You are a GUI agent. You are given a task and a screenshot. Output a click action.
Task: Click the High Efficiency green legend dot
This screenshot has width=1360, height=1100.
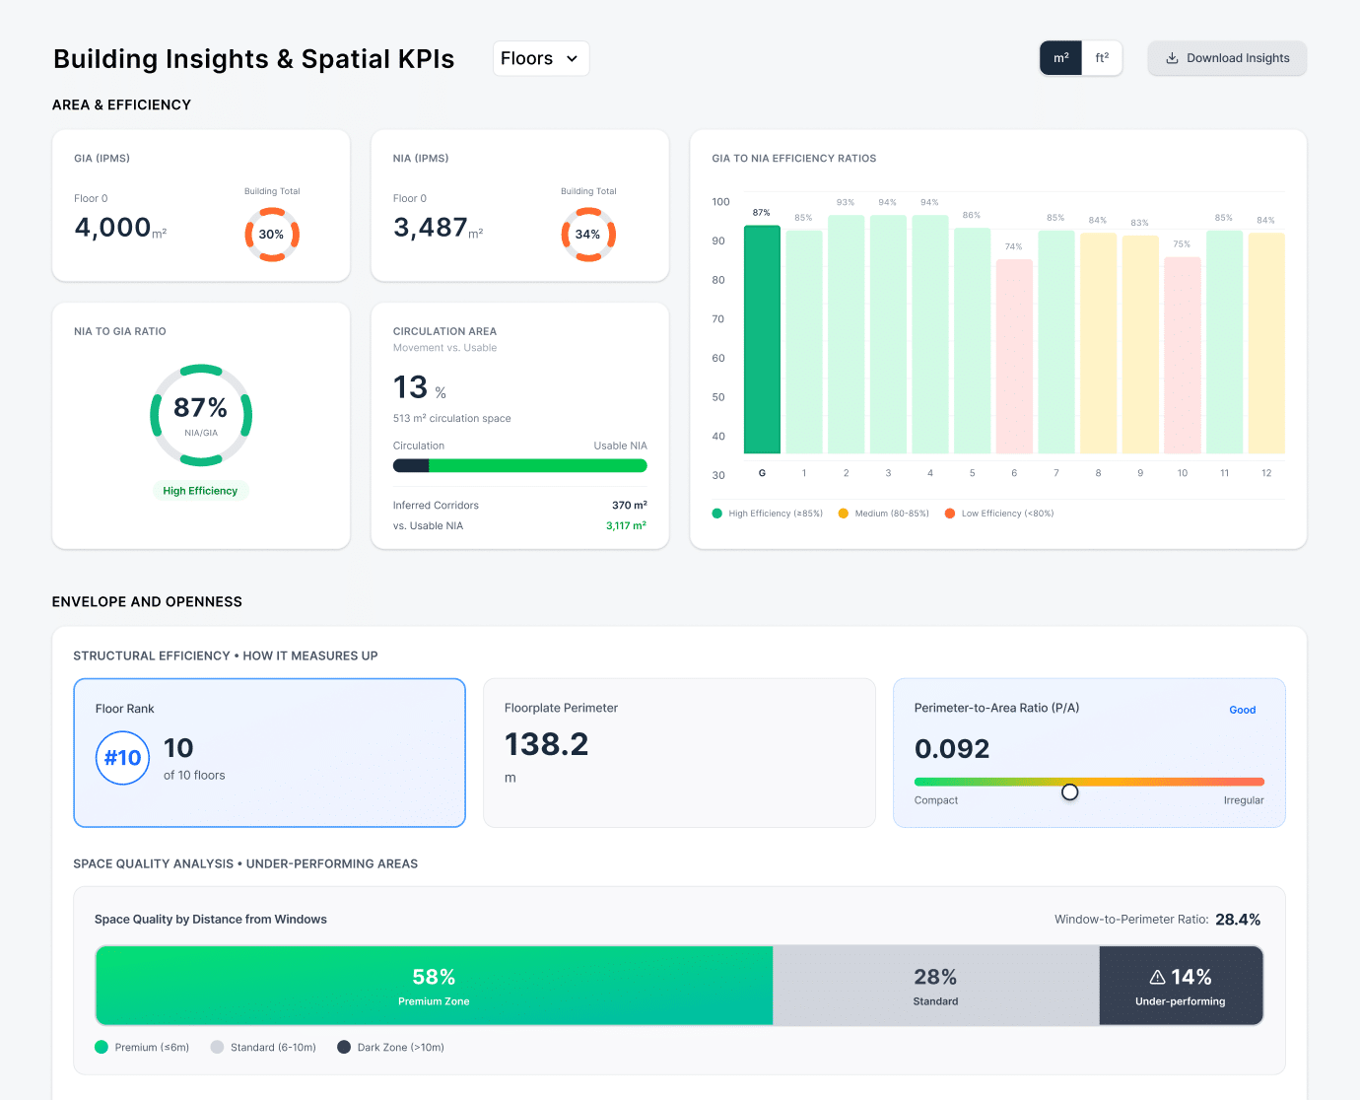pos(717,514)
